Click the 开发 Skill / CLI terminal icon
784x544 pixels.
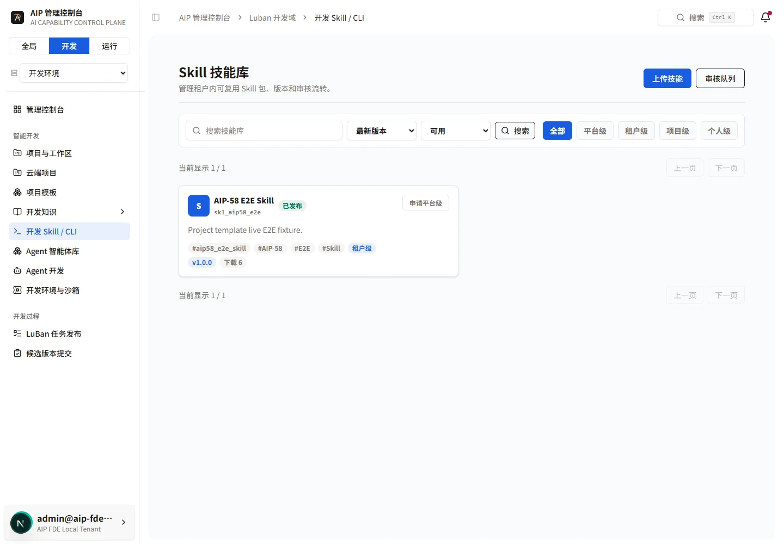coord(17,231)
